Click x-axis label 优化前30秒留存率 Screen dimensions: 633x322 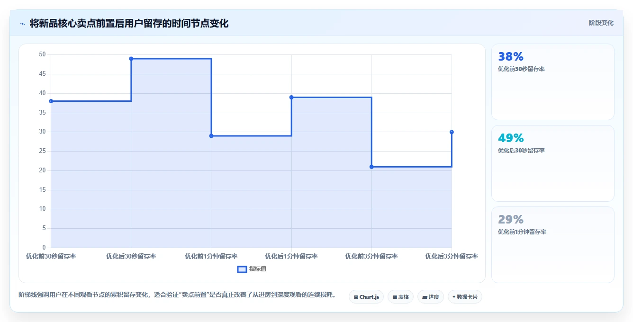(51, 256)
